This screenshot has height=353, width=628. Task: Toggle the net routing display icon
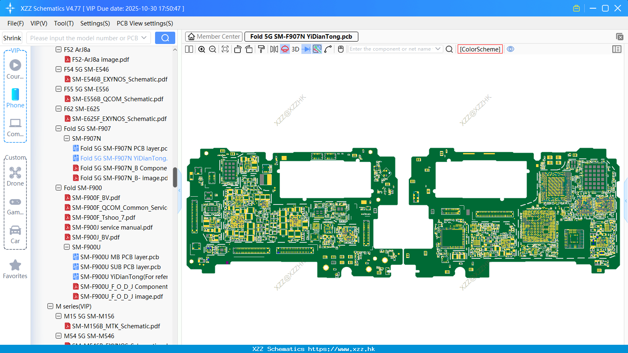[x=317, y=49]
